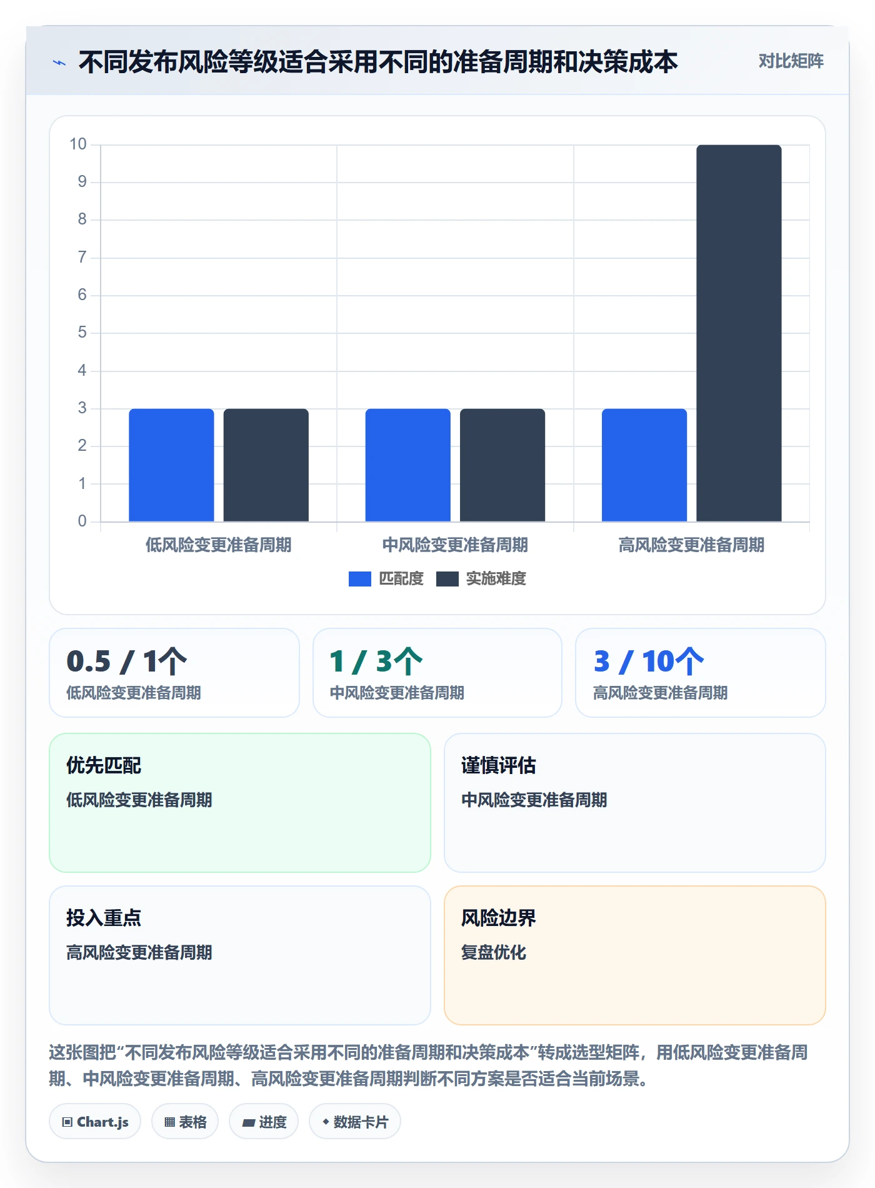Click the square icon in the Chart.js chip

point(67,1122)
